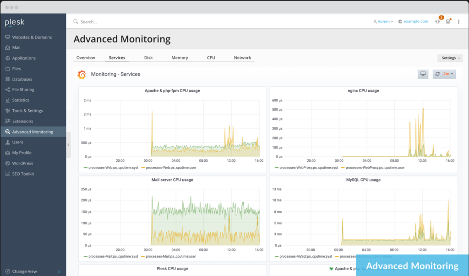The width and height of the screenshot is (469, 276).
Task: Open the Databases stack icon
Action: pyautogui.click(x=7, y=79)
